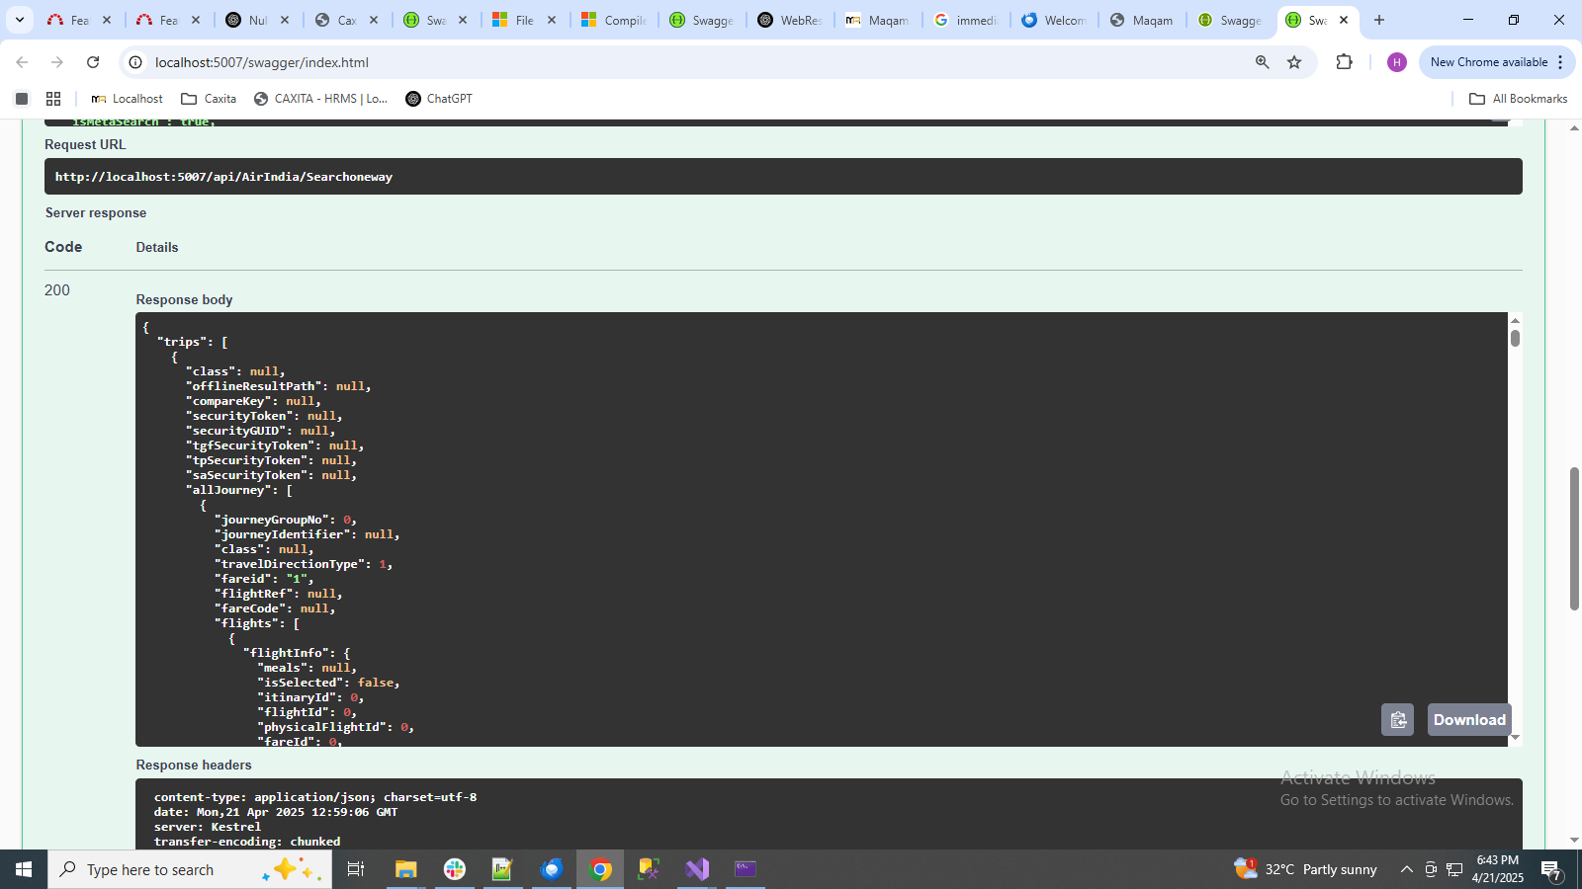Open the tab groups grid icon

click(x=53, y=99)
